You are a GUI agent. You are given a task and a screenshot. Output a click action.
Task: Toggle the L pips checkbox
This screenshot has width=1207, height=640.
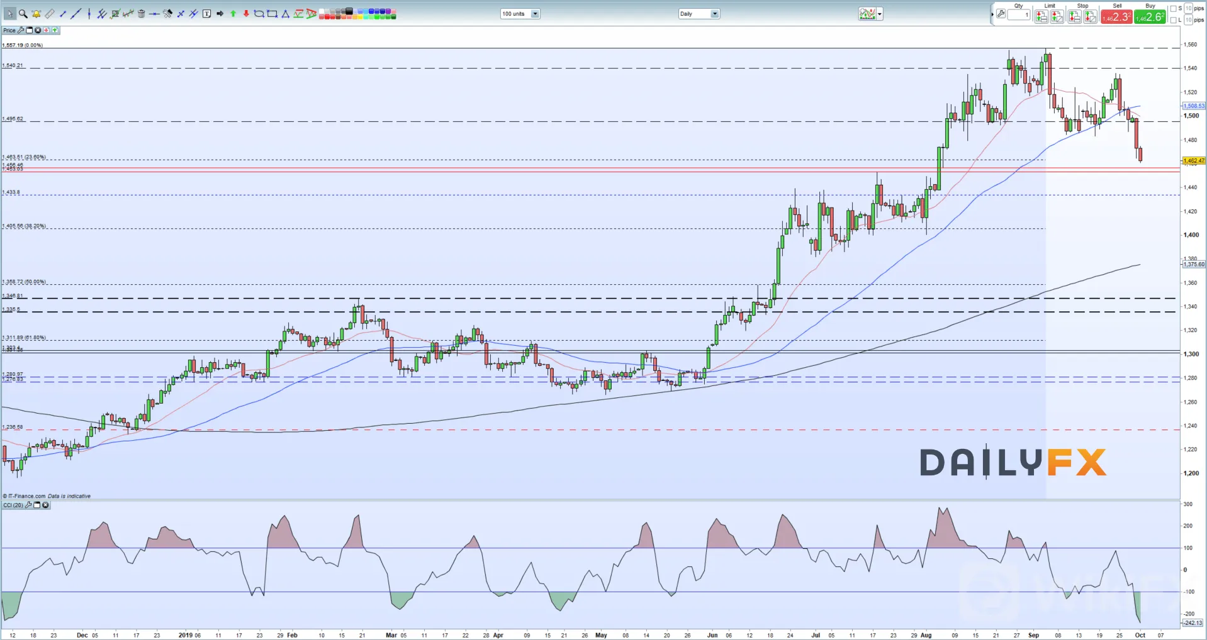[x=1173, y=20]
